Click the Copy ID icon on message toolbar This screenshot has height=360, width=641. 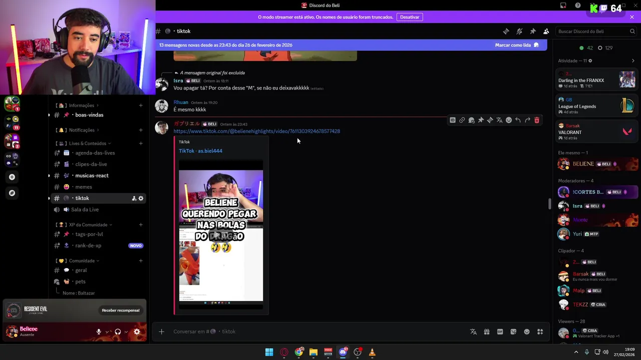[453, 120]
